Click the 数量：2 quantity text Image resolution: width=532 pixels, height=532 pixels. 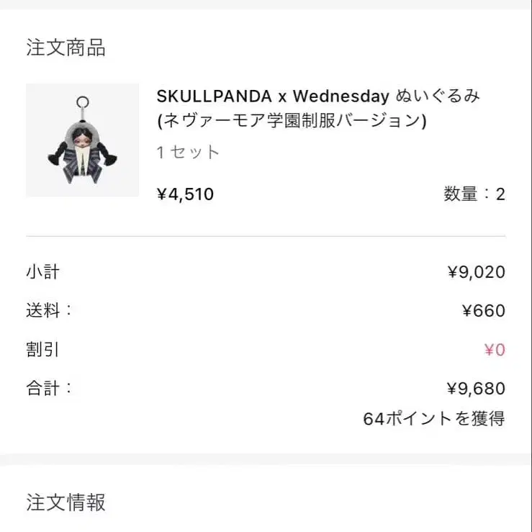coord(474,194)
